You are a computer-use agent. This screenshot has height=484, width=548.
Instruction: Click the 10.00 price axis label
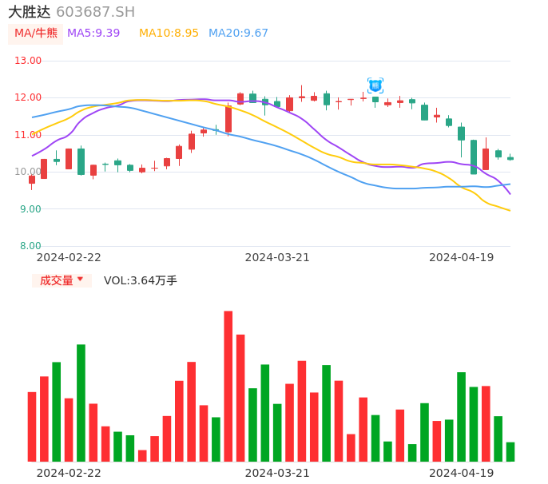[28, 172]
